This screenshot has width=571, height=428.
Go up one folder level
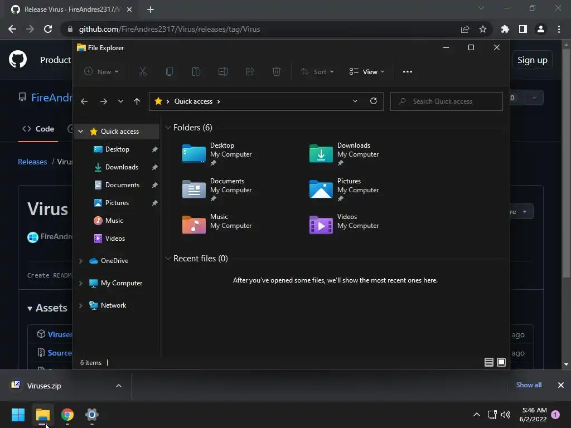137,101
